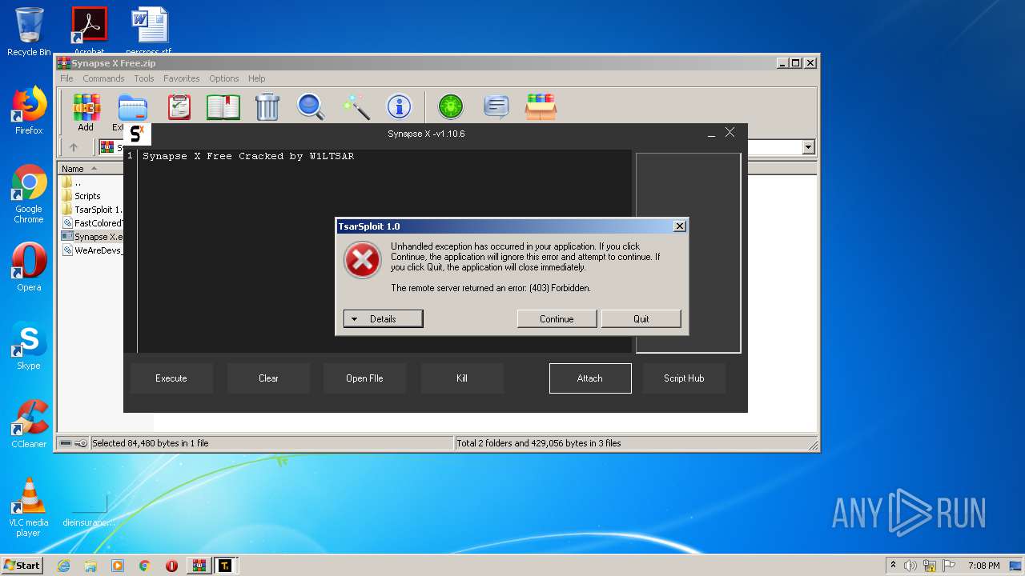Open Skype desktop shortcut
This screenshot has width=1025, height=576.
(x=29, y=346)
